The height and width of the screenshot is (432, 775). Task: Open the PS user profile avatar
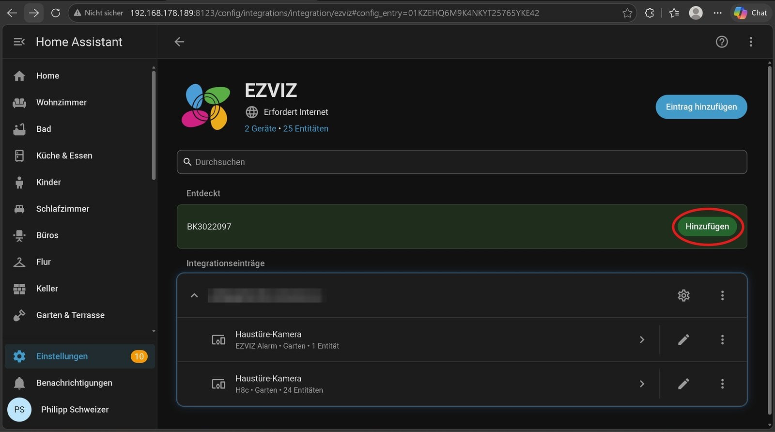point(19,410)
